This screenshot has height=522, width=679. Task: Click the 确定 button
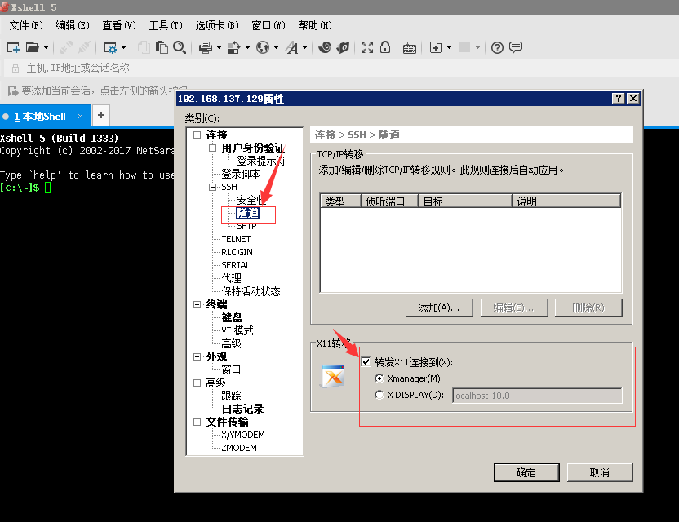pos(526,472)
